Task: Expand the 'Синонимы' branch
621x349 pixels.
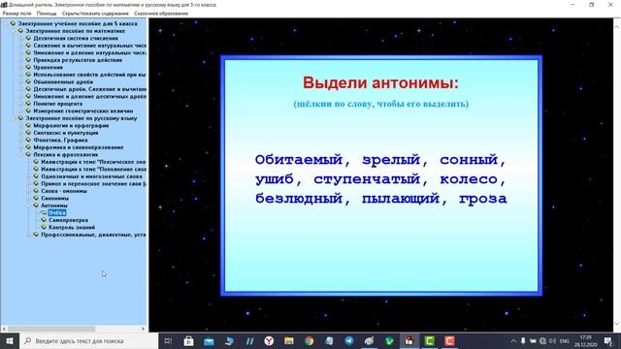Action: pos(29,198)
